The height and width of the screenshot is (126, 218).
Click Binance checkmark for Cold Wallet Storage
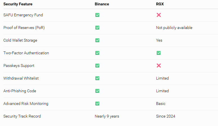(x=97, y=40)
